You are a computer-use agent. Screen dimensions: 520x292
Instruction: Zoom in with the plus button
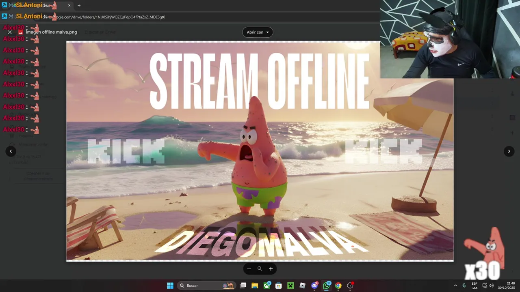(x=271, y=268)
